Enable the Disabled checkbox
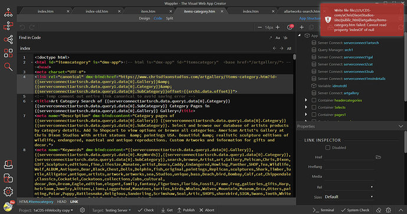The height and width of the screenshot is (214, 407). (x=328, y=148)
